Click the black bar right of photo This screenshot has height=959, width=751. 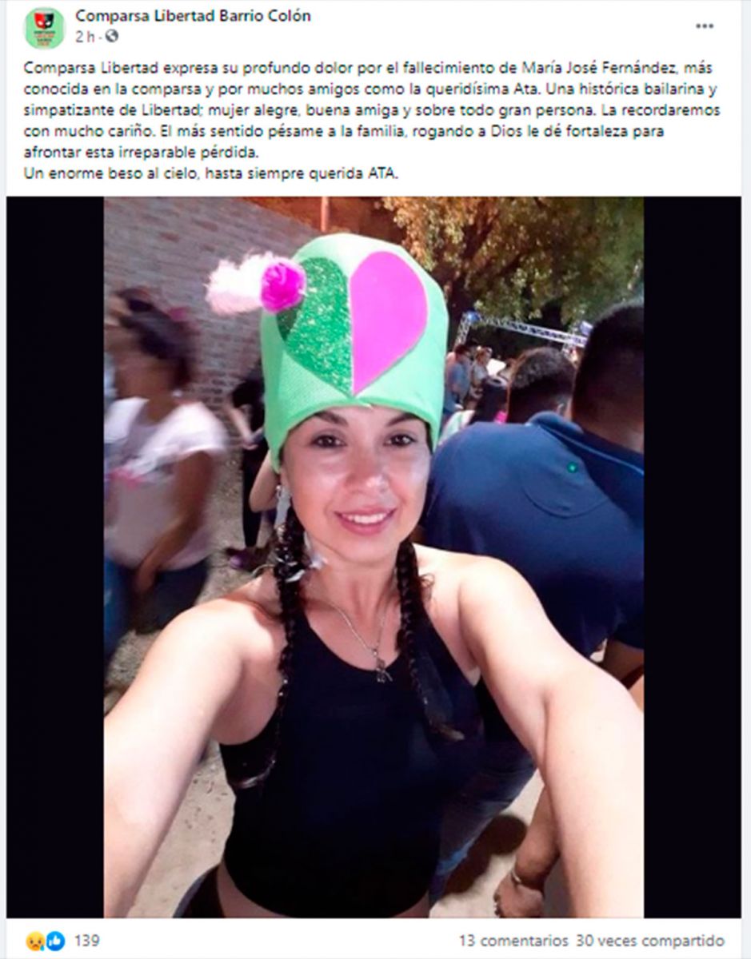click(693, 557)
